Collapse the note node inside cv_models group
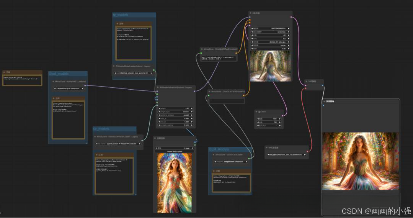Screen dimensions: 413x218 point(97,155)
